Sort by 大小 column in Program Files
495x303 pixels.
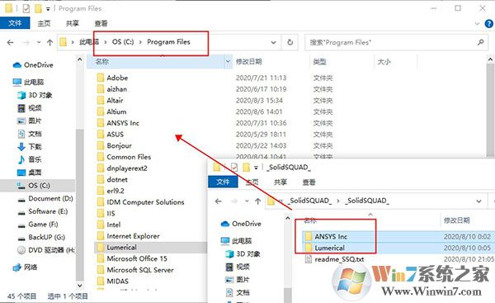click(384, 62)
